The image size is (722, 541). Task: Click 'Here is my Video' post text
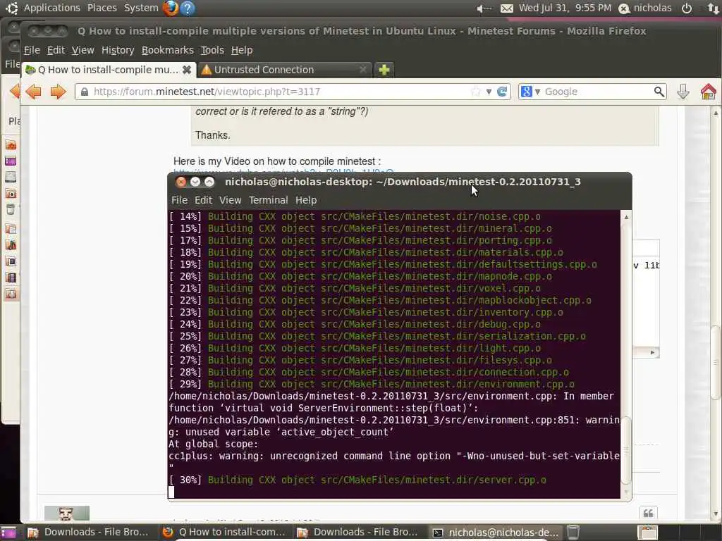277,161
